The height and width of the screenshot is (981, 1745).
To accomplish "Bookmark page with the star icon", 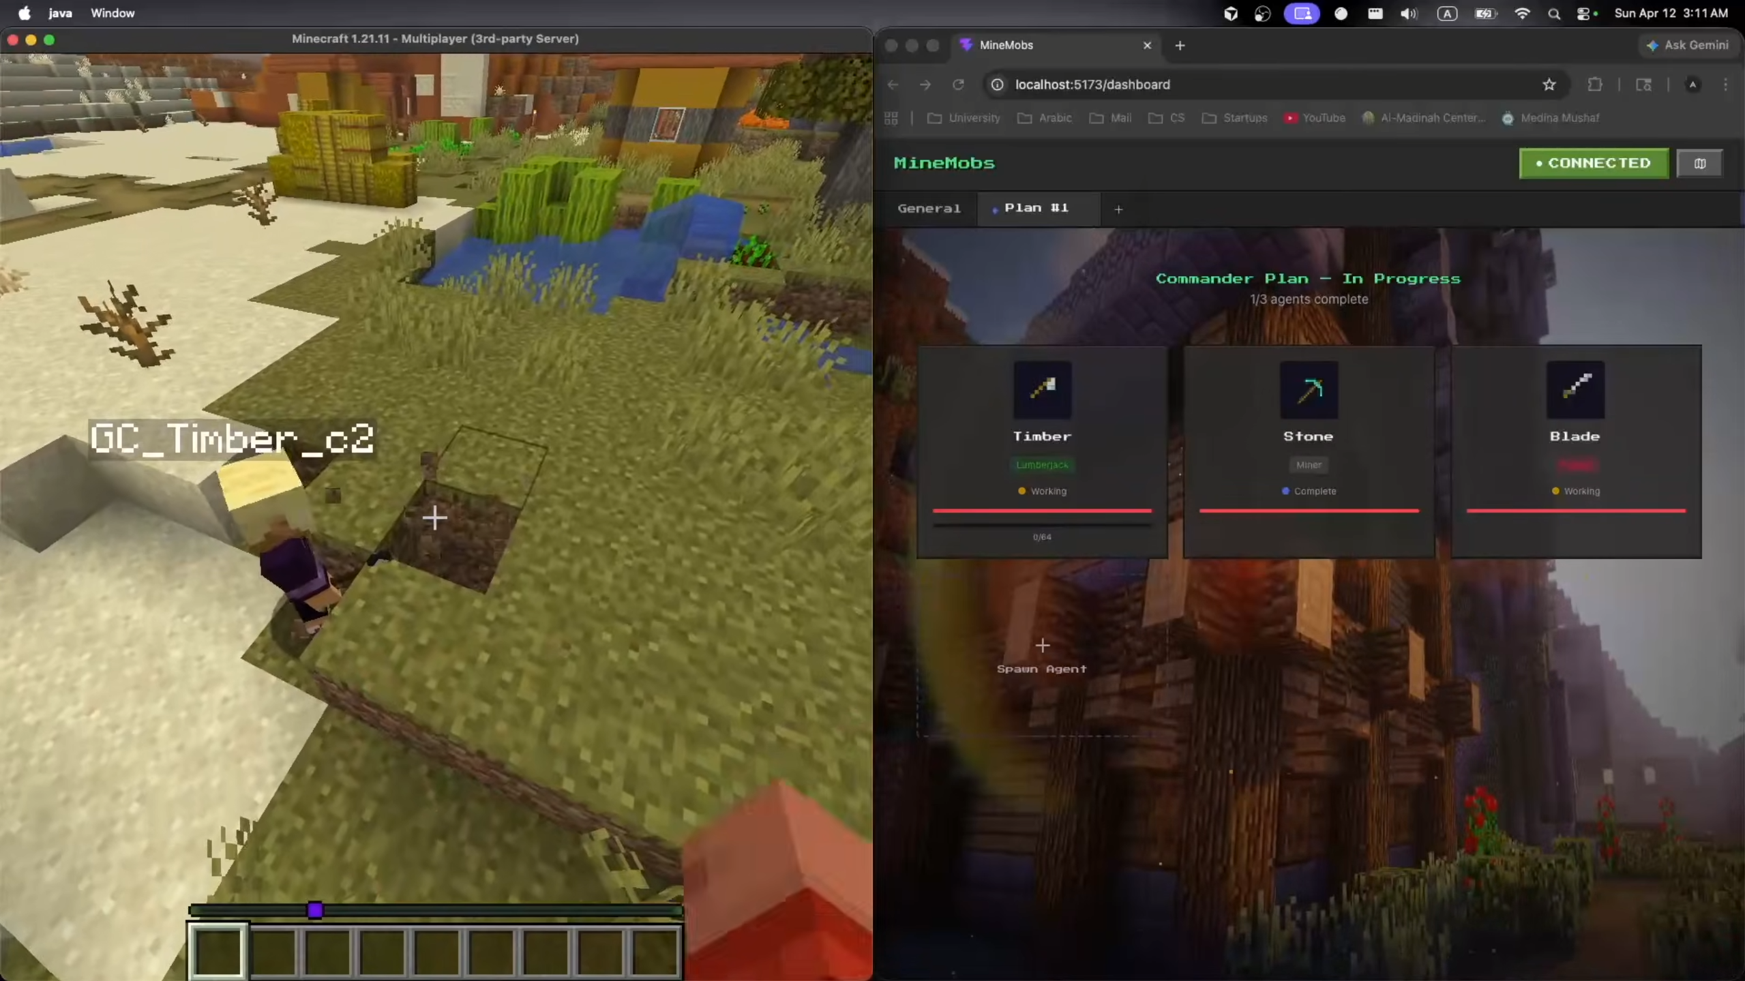I will (x=1549, y=85).
